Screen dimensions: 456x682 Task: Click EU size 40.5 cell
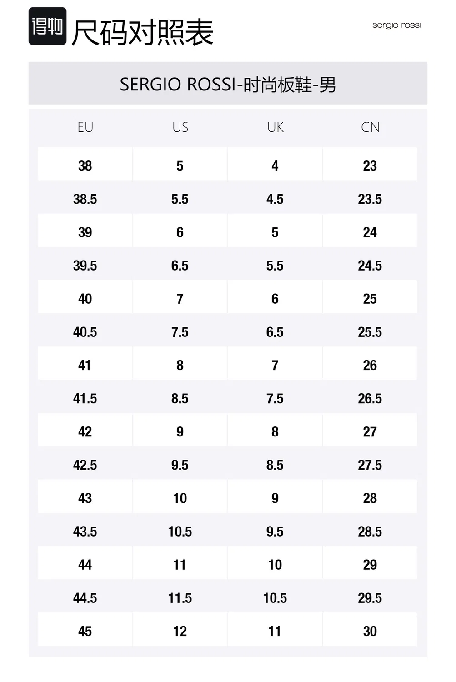tap(85, 330)
